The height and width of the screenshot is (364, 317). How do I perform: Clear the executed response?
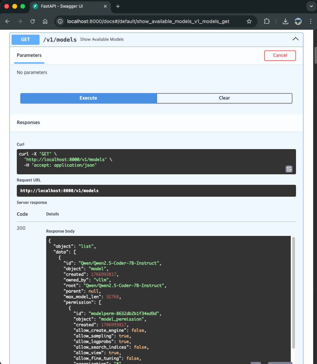(224, 98)
